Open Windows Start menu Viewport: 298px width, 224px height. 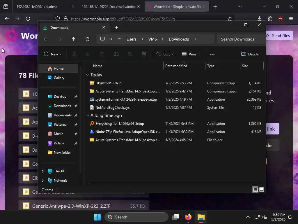tap(97, 217)
